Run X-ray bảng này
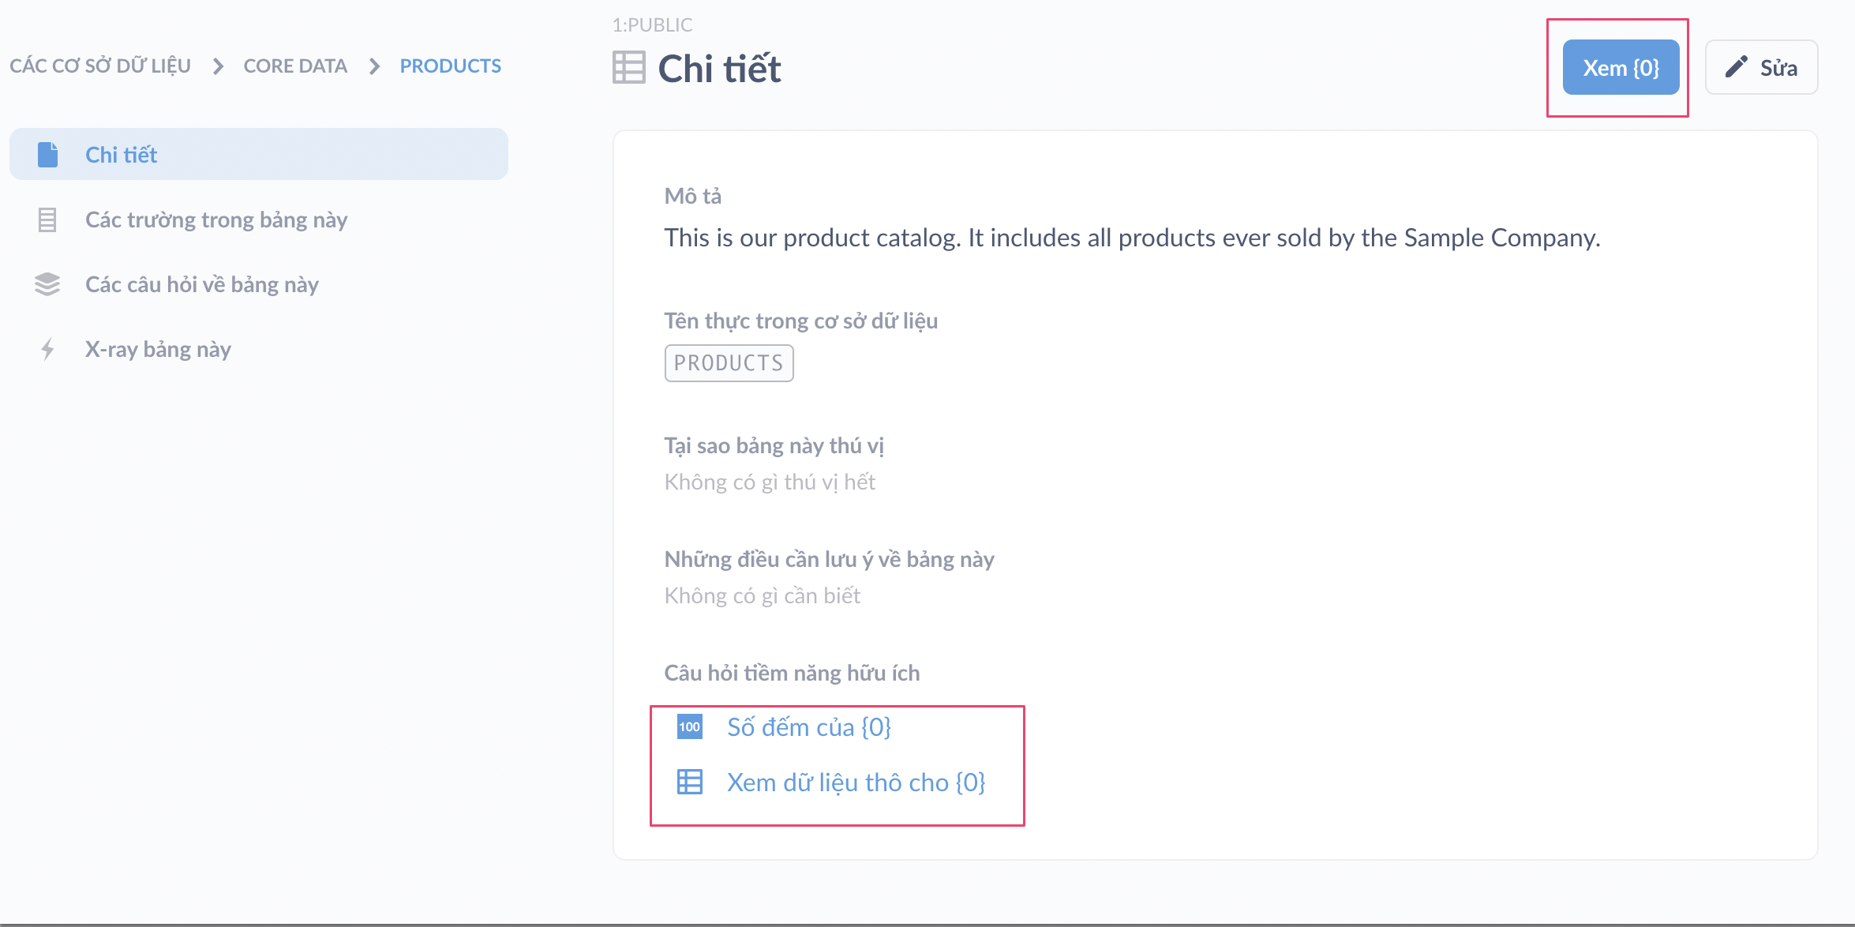 click(x=158, y=348)
